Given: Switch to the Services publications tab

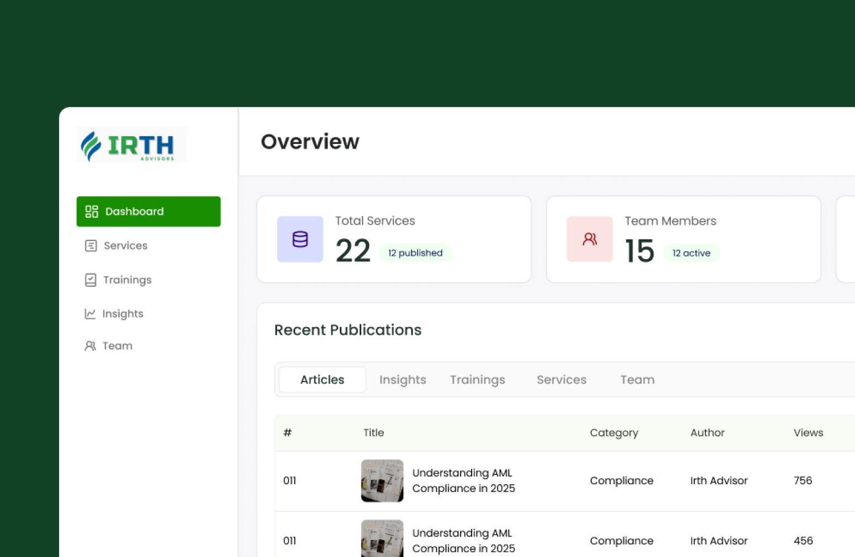Looking at the screenshot, I should 562,379.
